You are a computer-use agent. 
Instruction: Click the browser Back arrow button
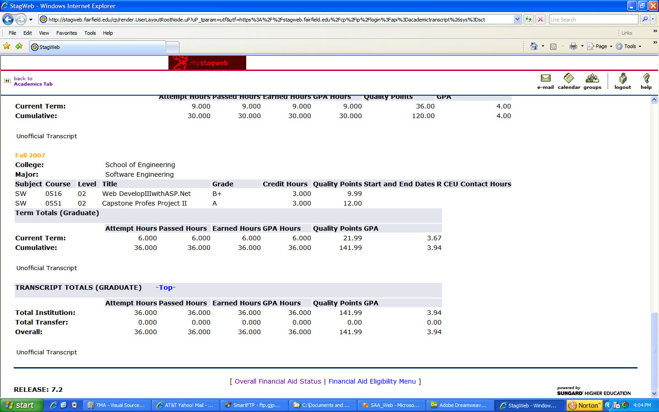pyautogui.click(x=8, y=19)
